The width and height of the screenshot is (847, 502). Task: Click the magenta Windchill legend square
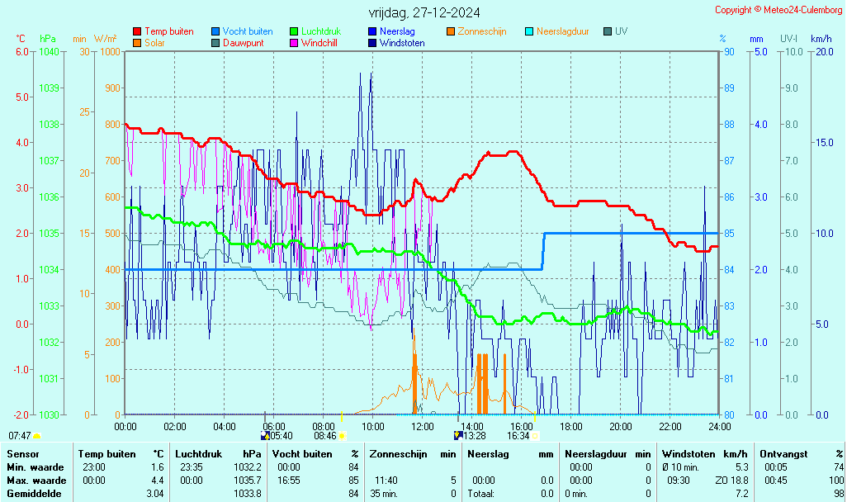(294, 43)
